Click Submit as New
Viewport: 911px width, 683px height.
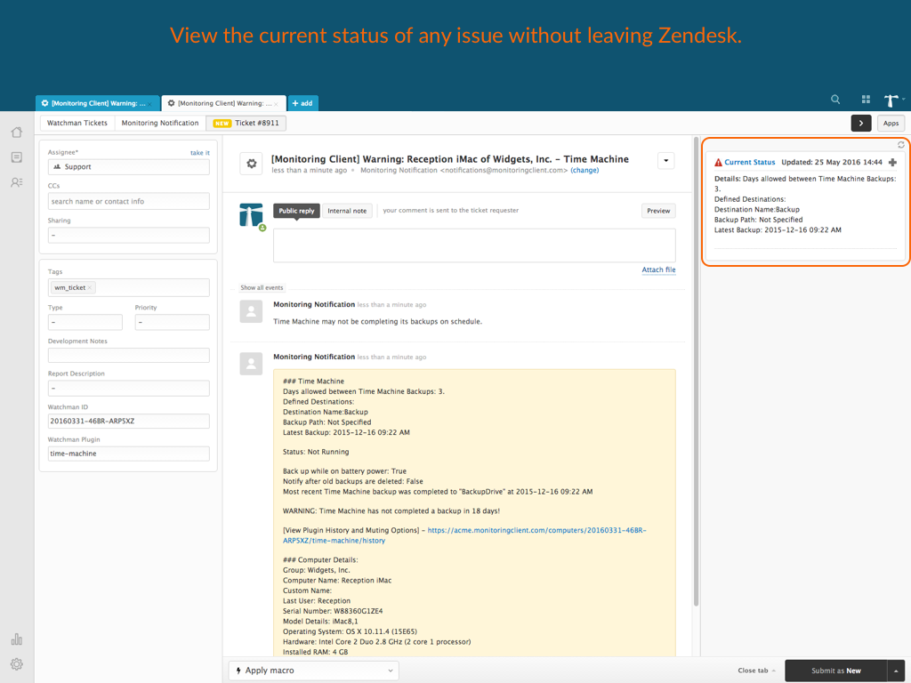[x=835, y=671]
